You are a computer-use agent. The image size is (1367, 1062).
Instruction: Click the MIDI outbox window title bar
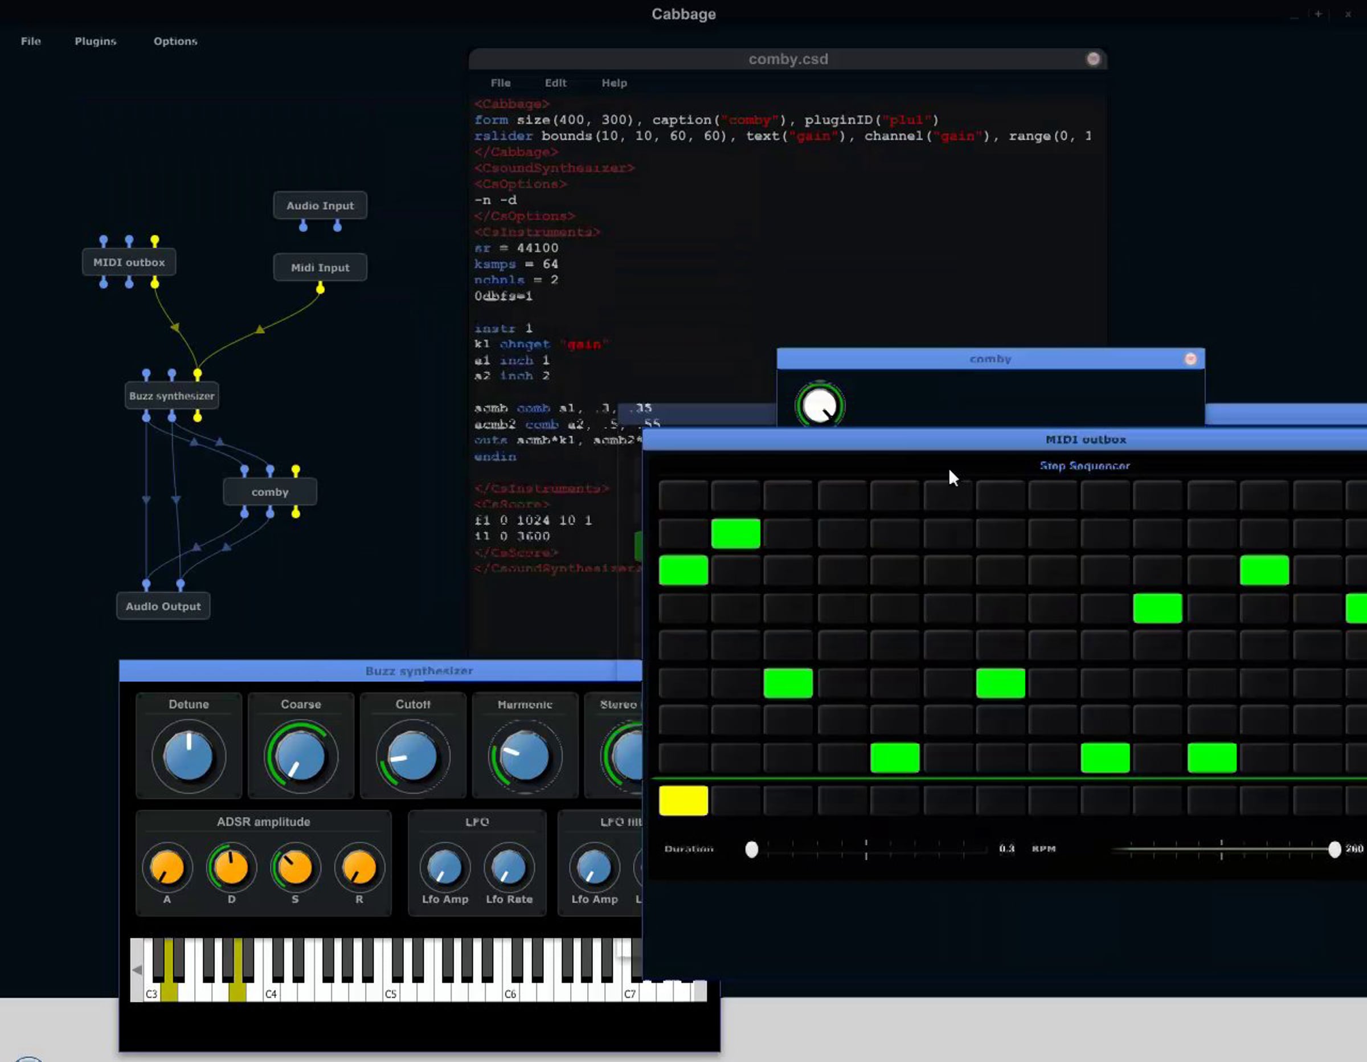pyautogui.click(x=1005, y=440)
